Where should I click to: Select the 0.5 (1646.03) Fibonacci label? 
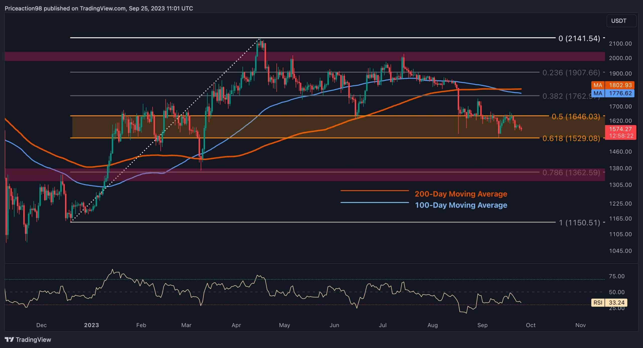tap(576, 117)
